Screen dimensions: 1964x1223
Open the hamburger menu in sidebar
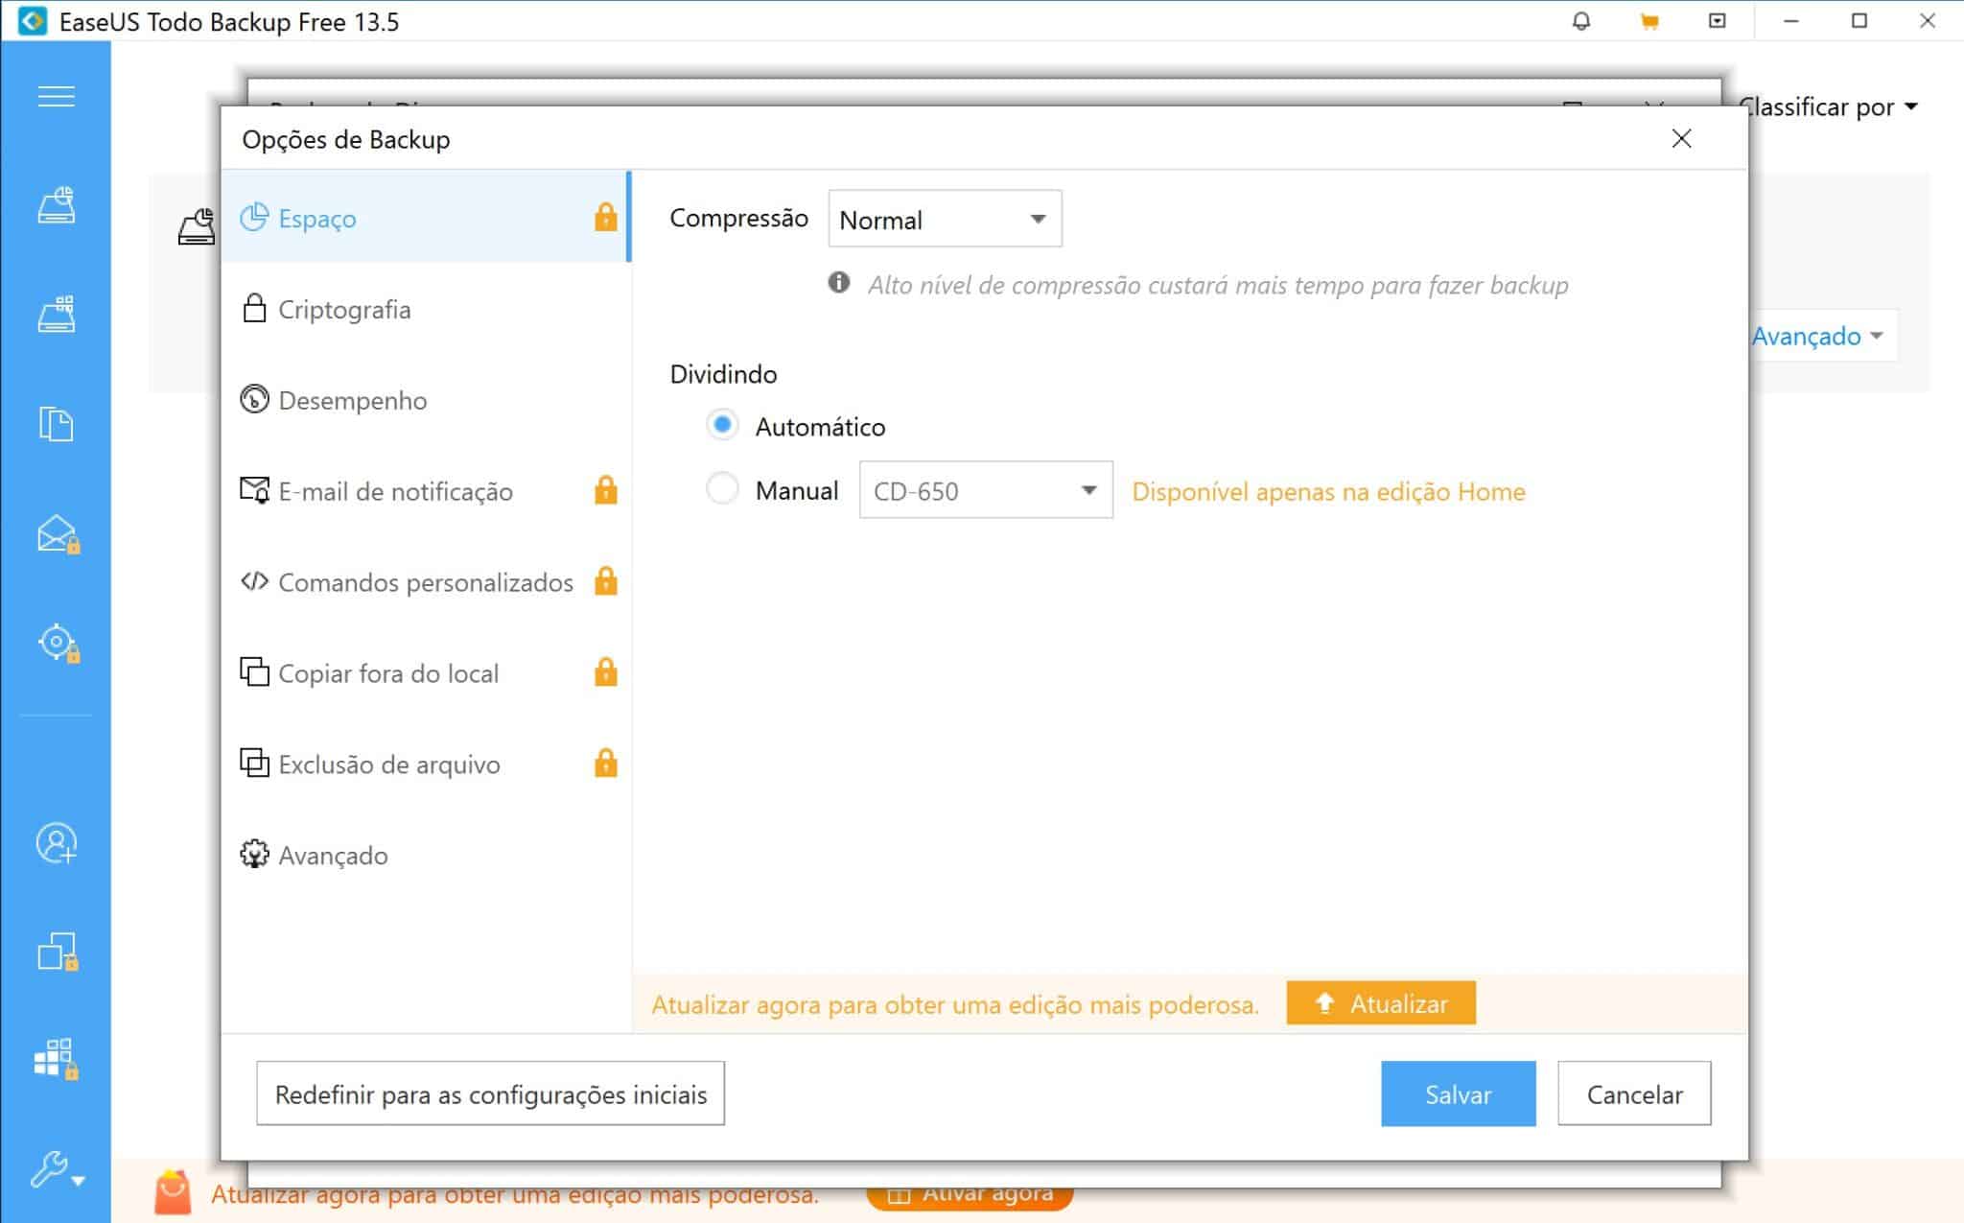56,97
